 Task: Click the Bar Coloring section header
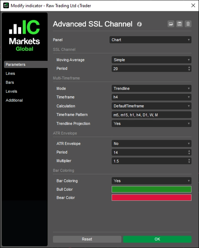point(63,170)
